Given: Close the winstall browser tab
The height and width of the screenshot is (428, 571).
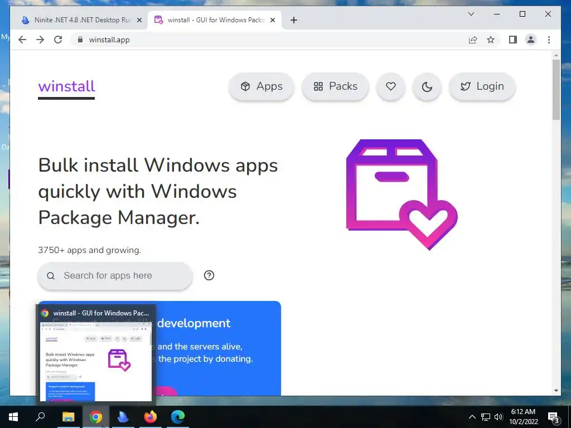Looking at the screenshot, I should click(272, 21).
